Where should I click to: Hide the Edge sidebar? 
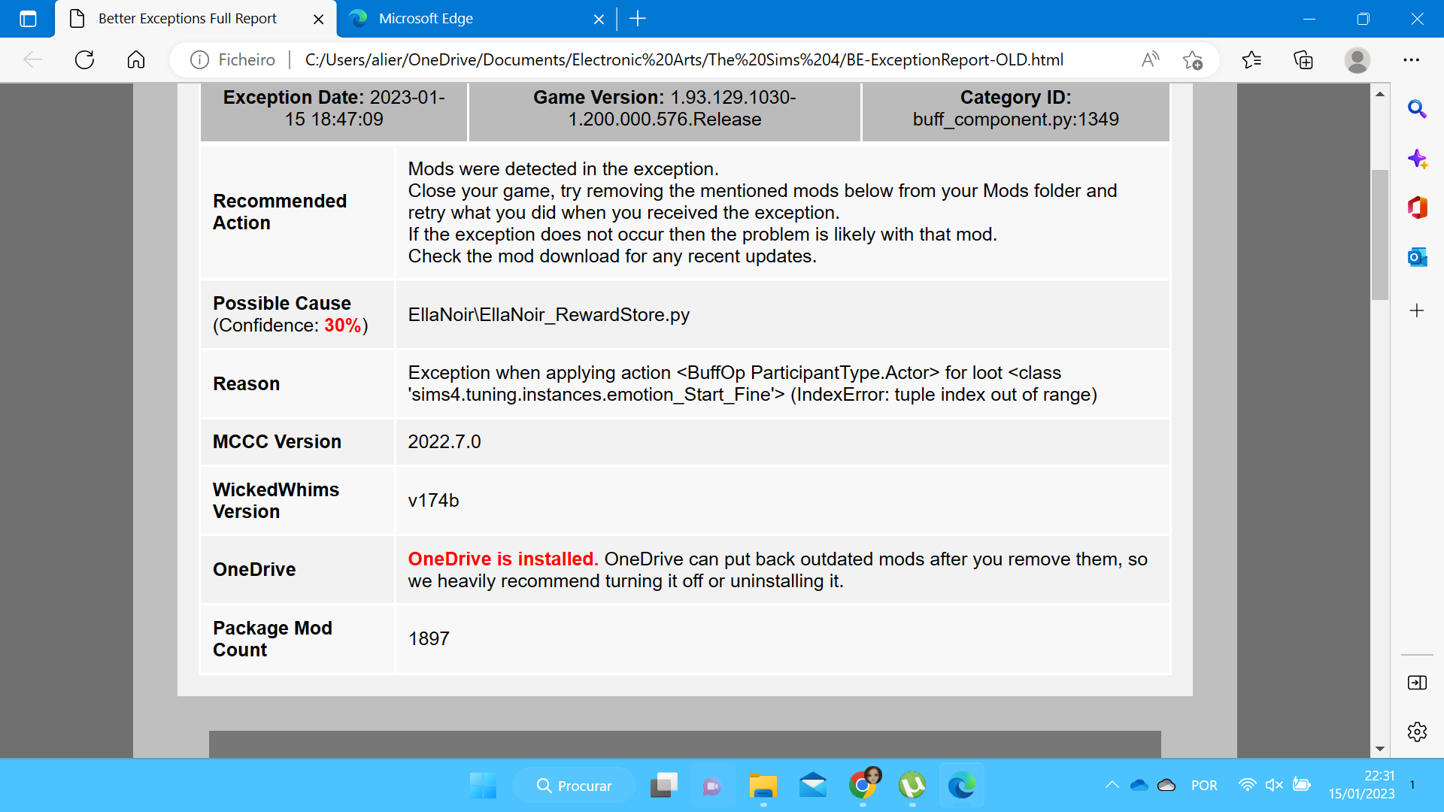click(1417, 683)
